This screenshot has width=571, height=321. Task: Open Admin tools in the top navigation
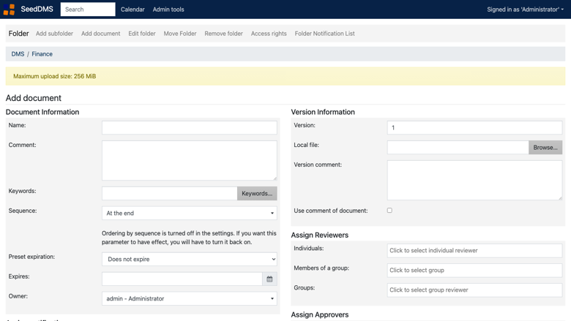(x=168, y=10)
